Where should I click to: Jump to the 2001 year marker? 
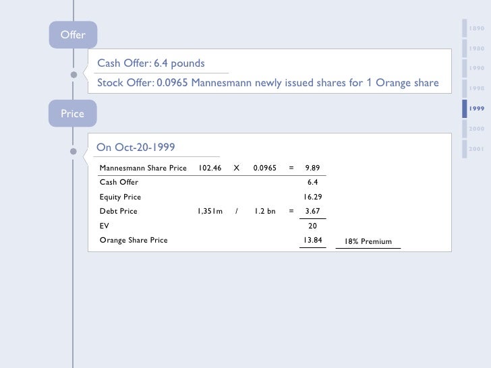[x=476, y=148]
